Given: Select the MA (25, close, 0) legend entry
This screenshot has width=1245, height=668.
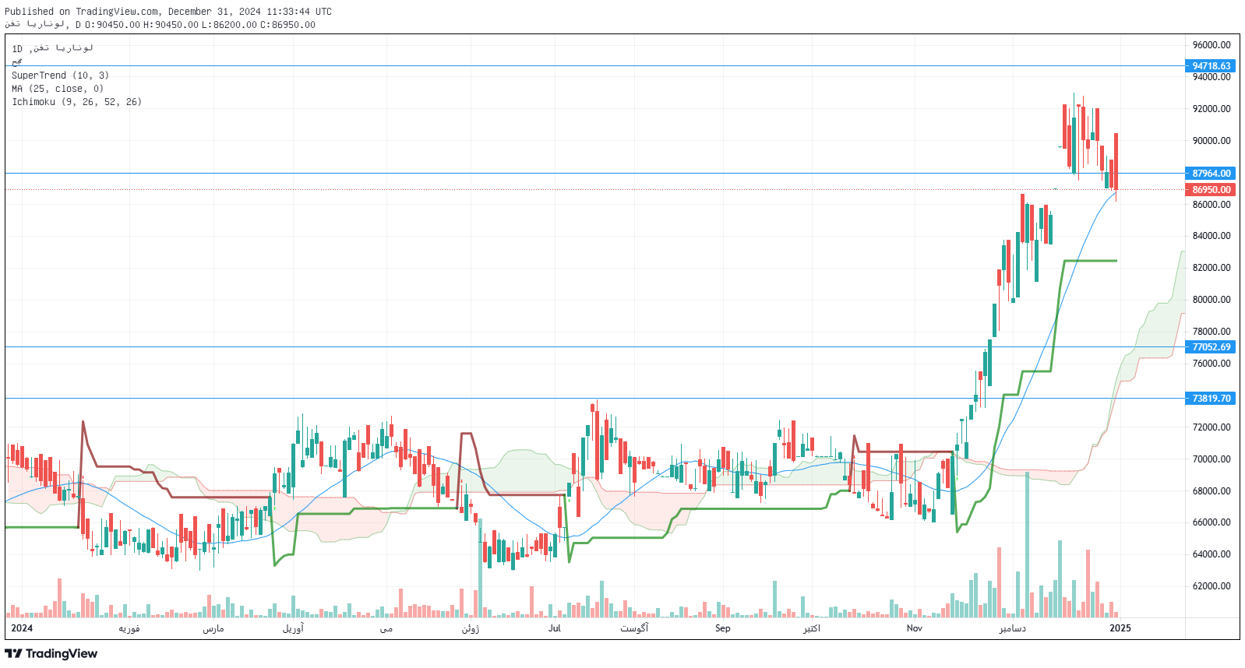Looking at the screenshot, I should [58, 89].
